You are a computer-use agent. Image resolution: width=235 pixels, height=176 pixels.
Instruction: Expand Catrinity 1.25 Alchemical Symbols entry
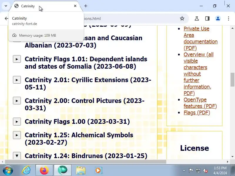tap(17, 135)
